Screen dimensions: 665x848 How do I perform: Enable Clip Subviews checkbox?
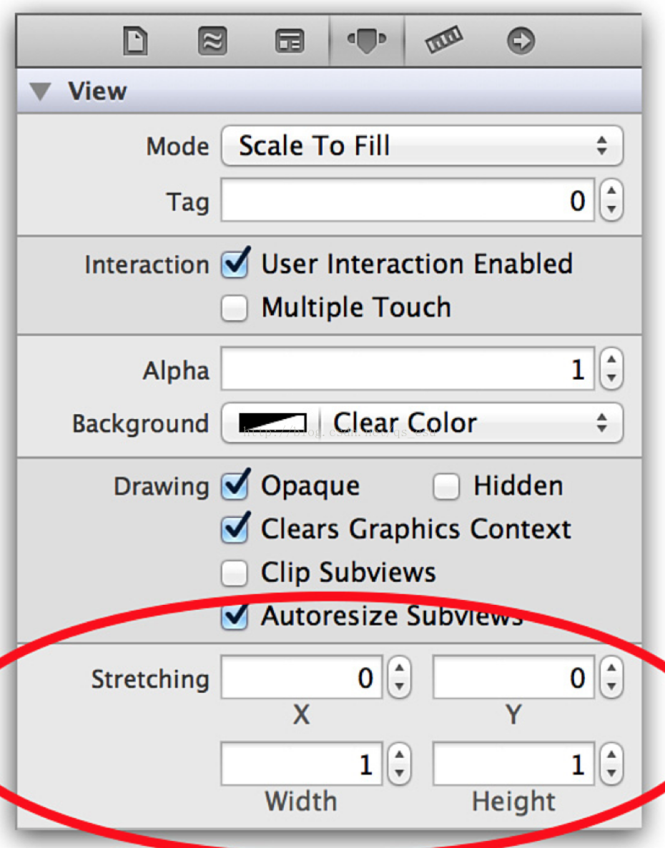click(235, 573)
